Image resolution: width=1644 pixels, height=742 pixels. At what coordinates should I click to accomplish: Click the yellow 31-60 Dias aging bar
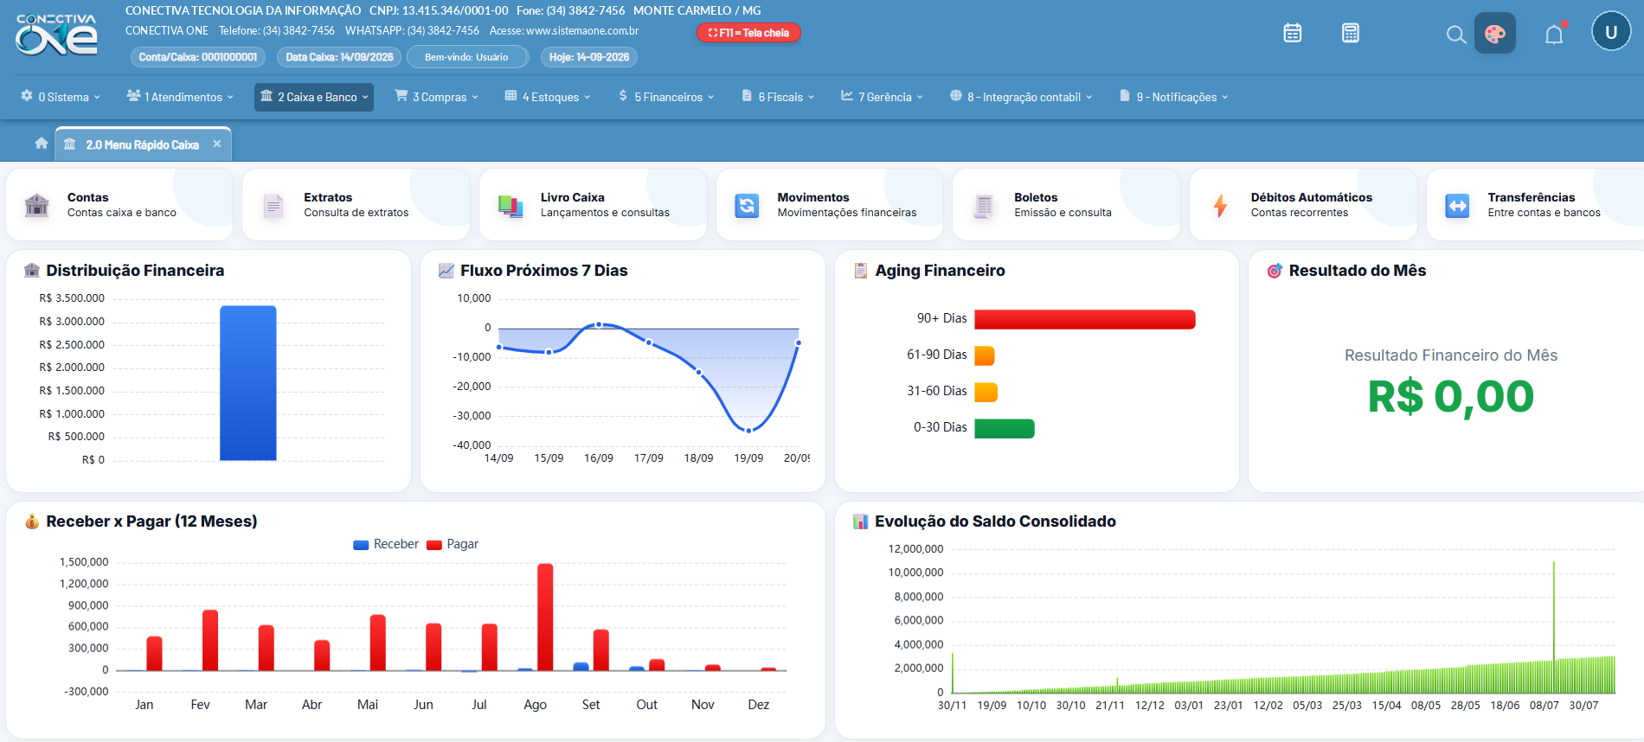pyautogui.click(x=986, y=392)
